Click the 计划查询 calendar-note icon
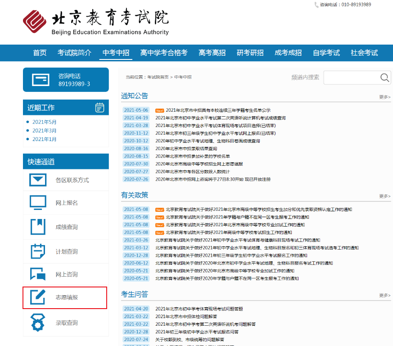 pos(38,251)
